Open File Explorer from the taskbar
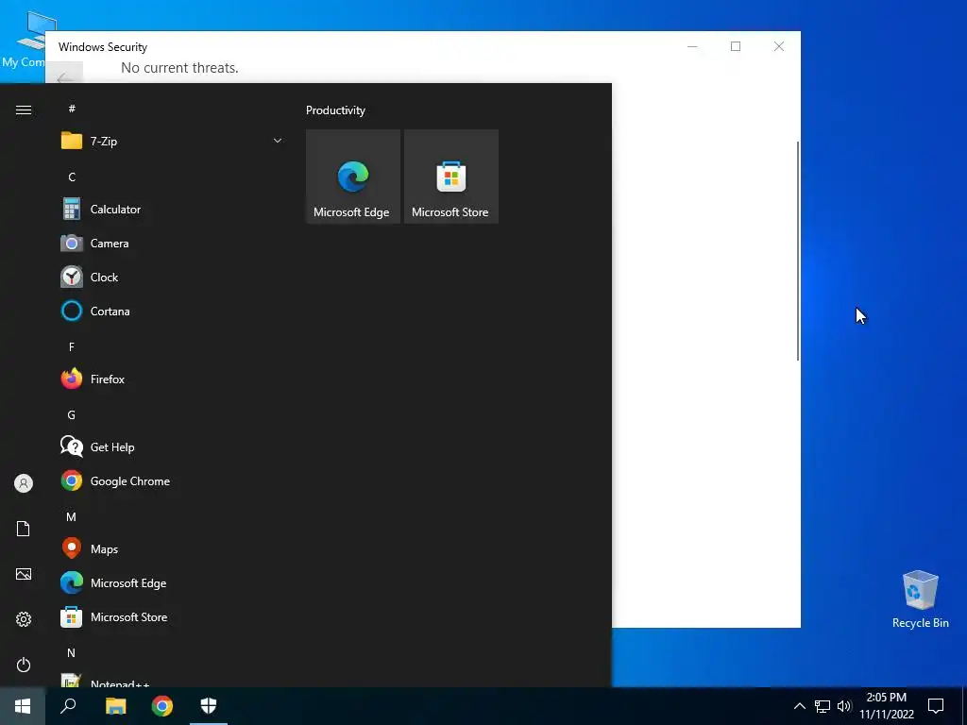 115,706
